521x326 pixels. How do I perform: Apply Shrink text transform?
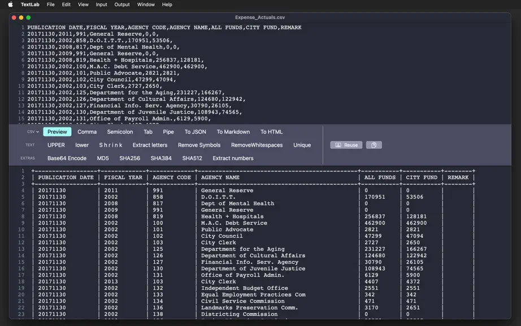coord(111,145)
